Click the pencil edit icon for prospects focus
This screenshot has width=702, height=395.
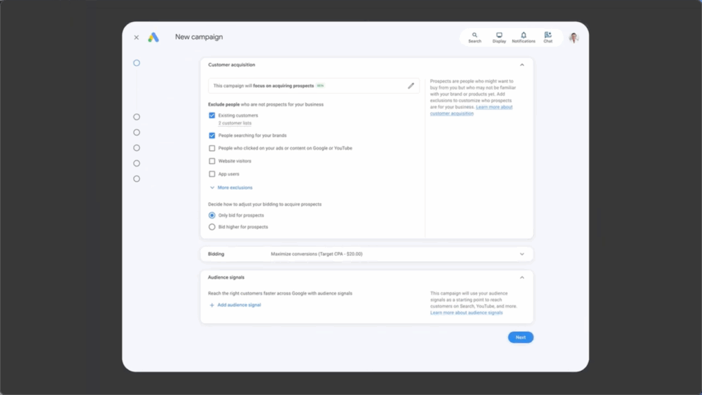pos(411,86)
